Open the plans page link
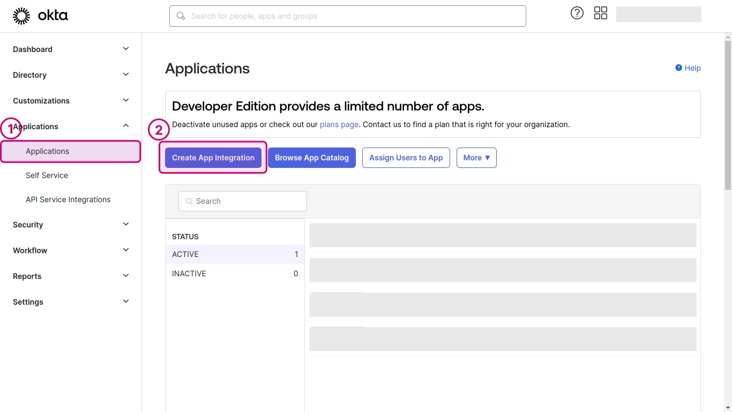 tap(339, 124)
